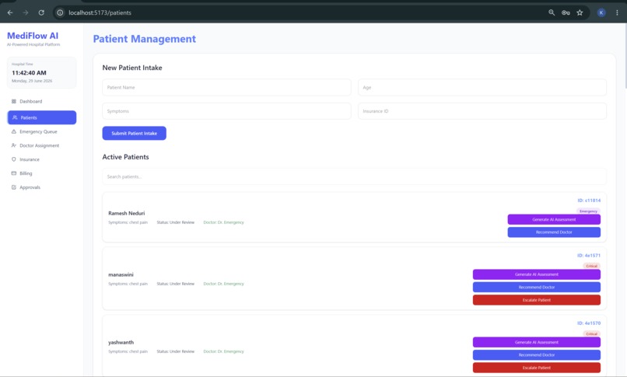Click the Emergency Queue warning icon
627x377 pixels.
[x=14, y=131]
